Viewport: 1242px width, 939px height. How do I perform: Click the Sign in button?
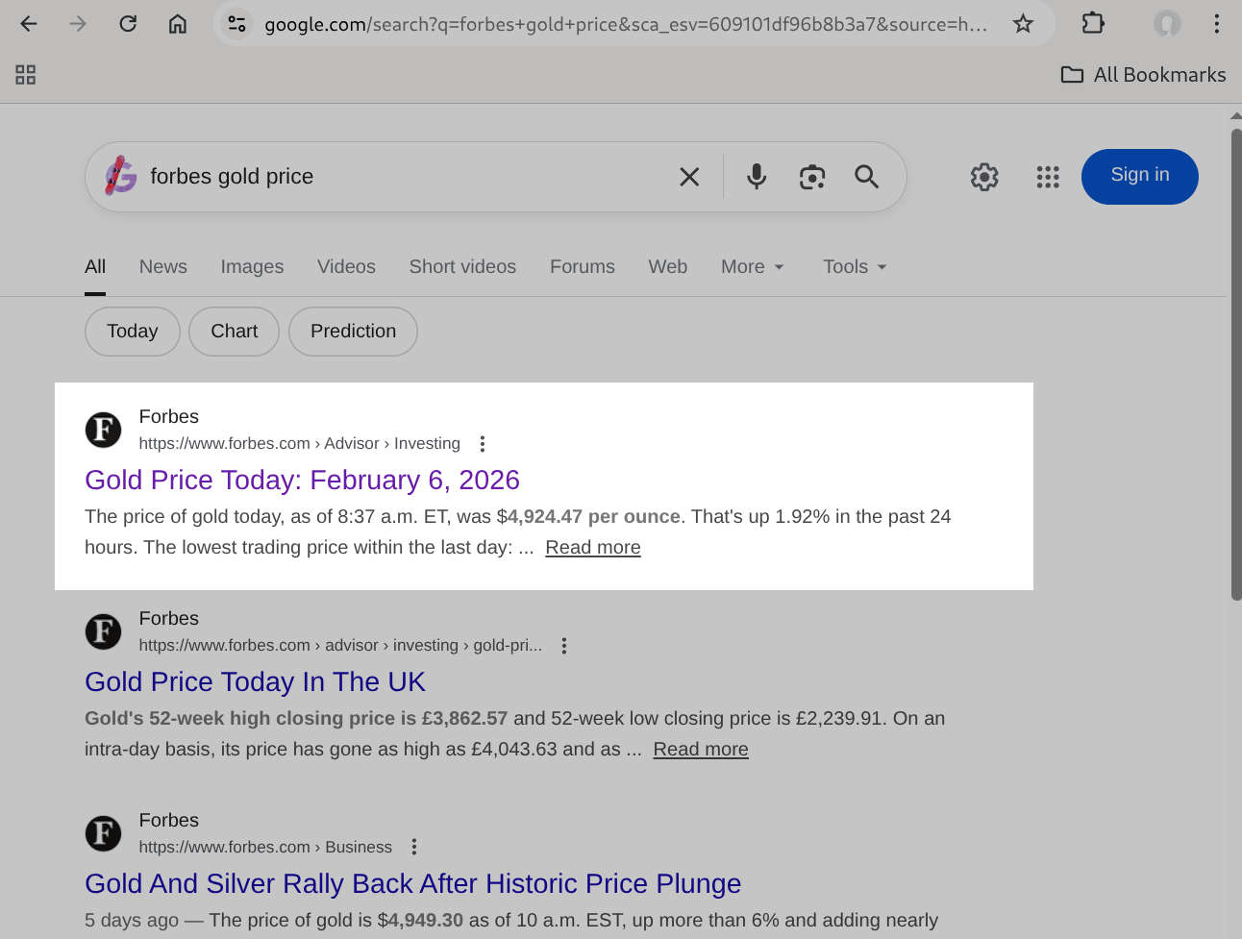[x=1139, y=175]
